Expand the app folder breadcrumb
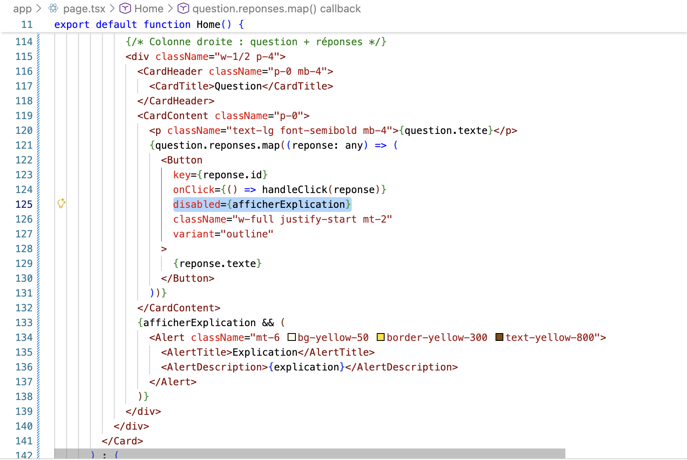 tap(22, 9)
